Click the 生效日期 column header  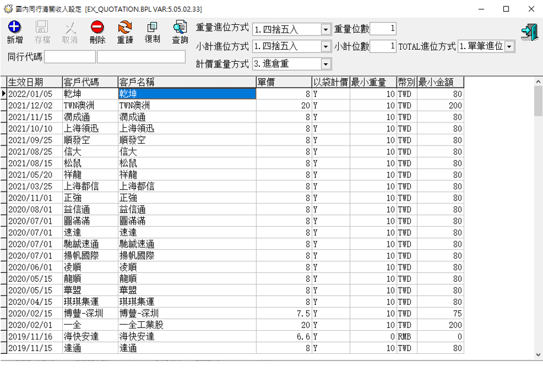(x=34, y=82)
